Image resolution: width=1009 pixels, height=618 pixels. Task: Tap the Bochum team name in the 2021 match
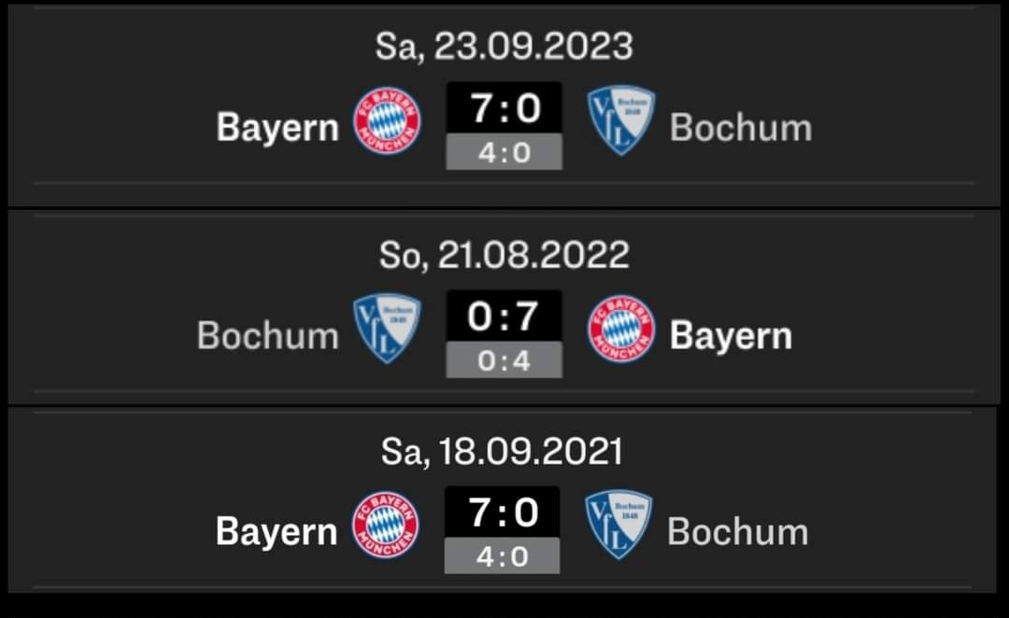pyautogui.click(x=738, y=531)
